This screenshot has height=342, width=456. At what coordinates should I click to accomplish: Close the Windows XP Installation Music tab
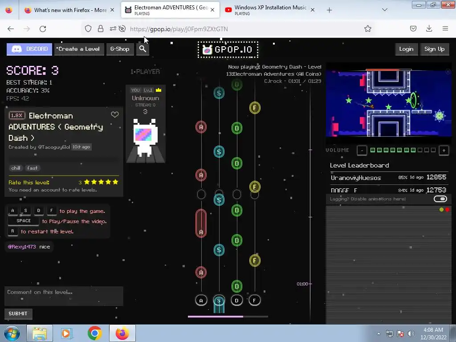click(313, 10)
